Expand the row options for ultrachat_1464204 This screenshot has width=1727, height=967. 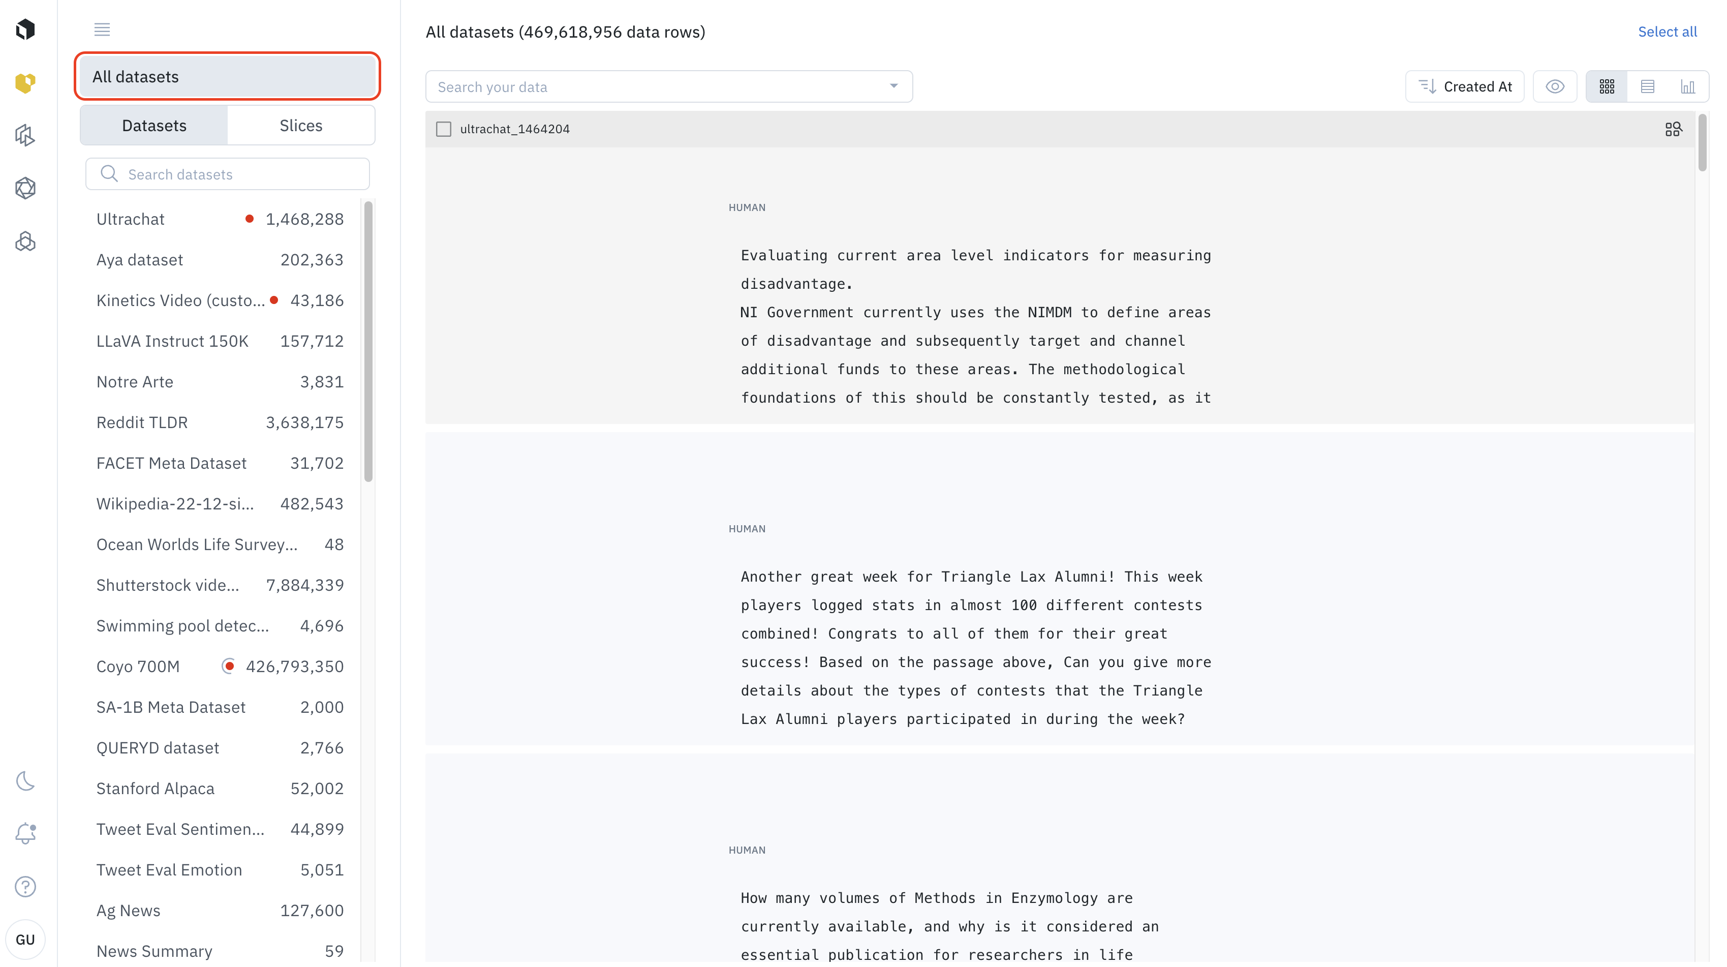click(x=1674, y=128)
